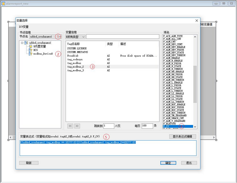The height and width of the screenshot is (183, 237).
Task: Click the 刷新 refresh button
Action: point(29,163)
